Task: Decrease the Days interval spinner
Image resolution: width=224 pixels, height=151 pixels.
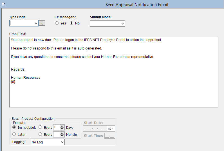Action: [62, 129]
